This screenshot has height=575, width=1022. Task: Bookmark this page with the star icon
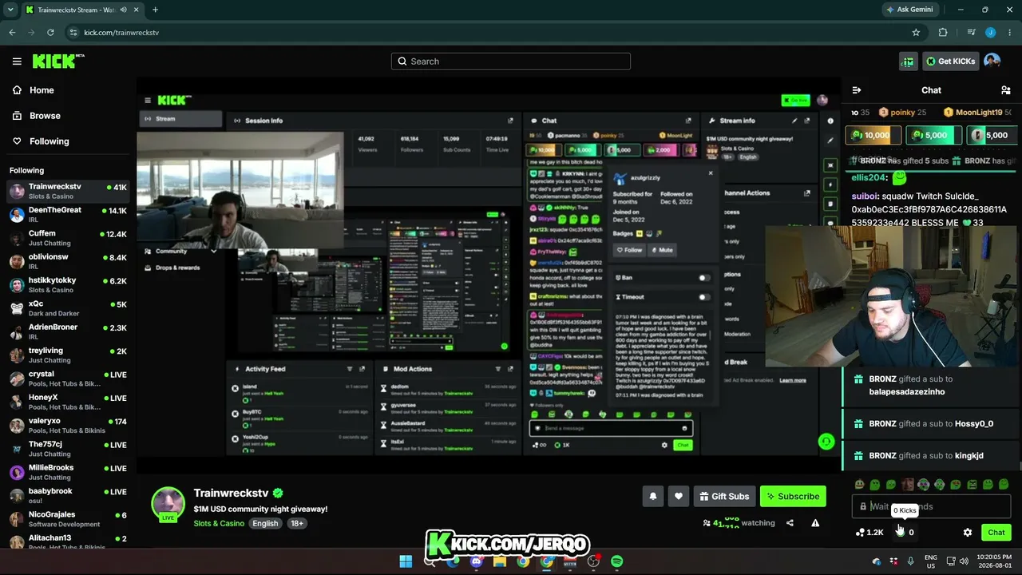[916, 32]
